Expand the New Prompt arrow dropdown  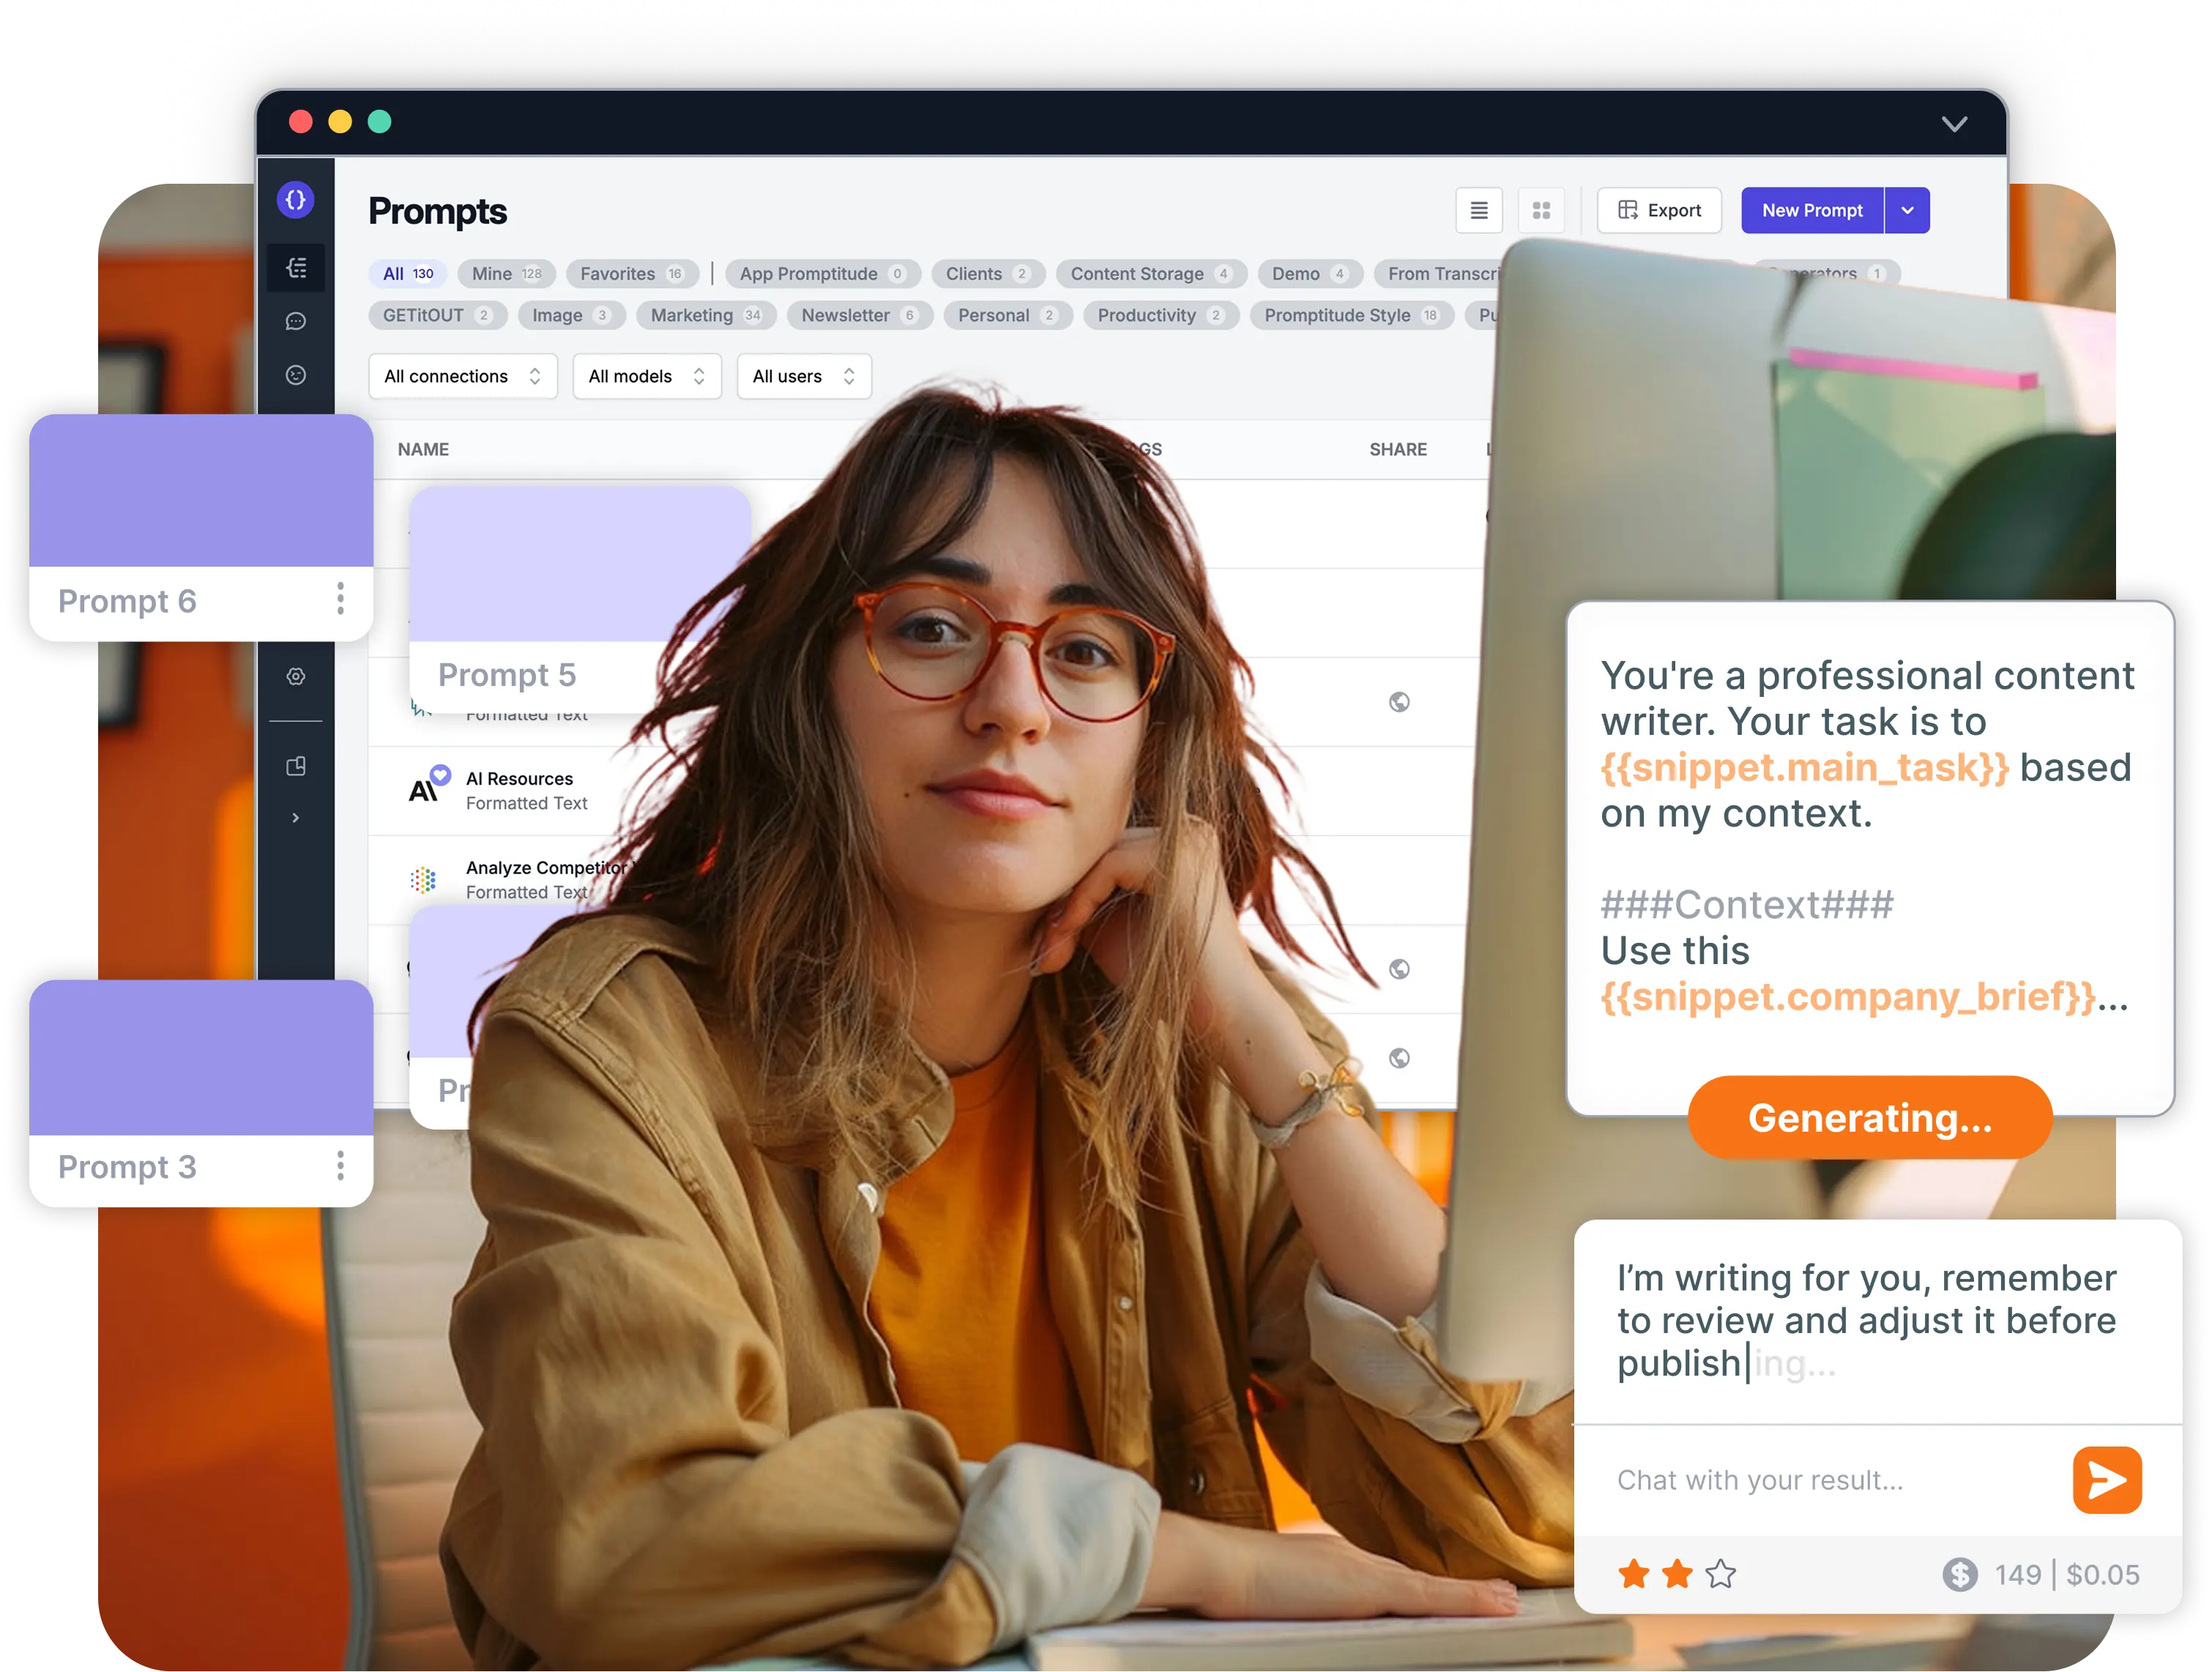(1907, 210)
